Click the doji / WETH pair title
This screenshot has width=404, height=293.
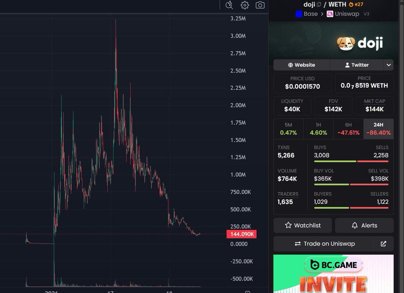pyautogui.click(x=325, y=5)
